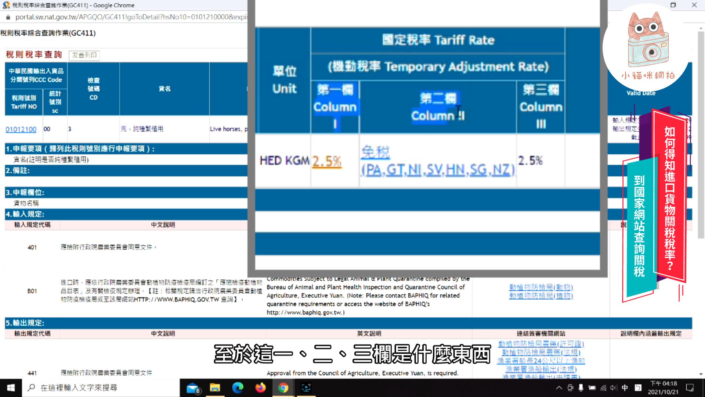Expand hidden icons with the tray chevron
The width and height of the screenshot is (705, 397).
tap(560, 387)
